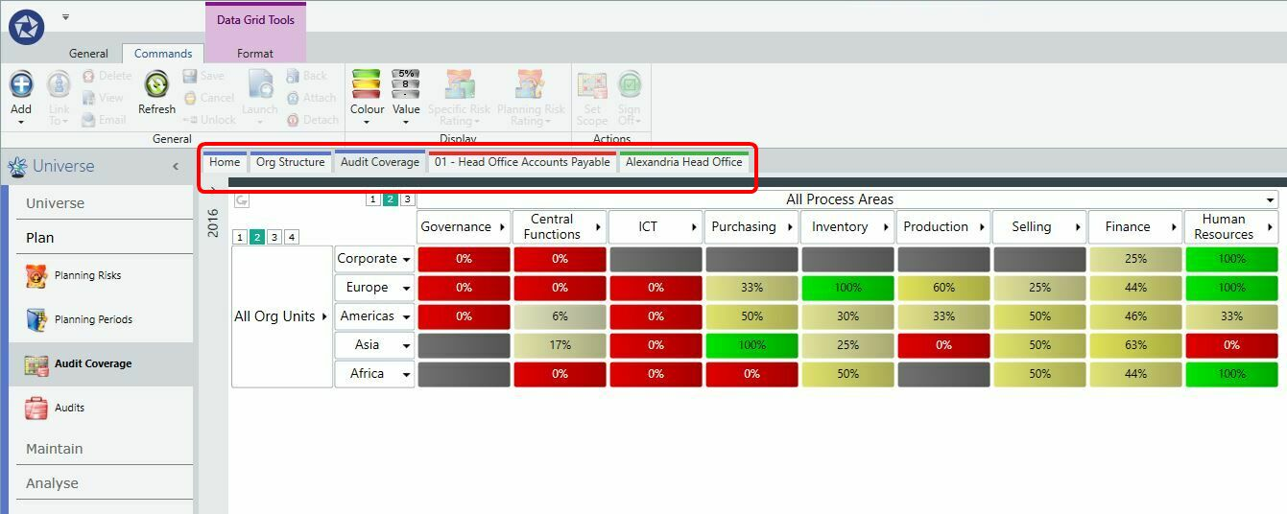The width and height of the screenshot is (1287, 514).
Task: Select level 3 of the column hierarchy
Action: (408, 199)
